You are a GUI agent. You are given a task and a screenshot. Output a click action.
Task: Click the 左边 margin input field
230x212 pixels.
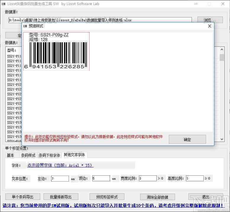point(60,179)
